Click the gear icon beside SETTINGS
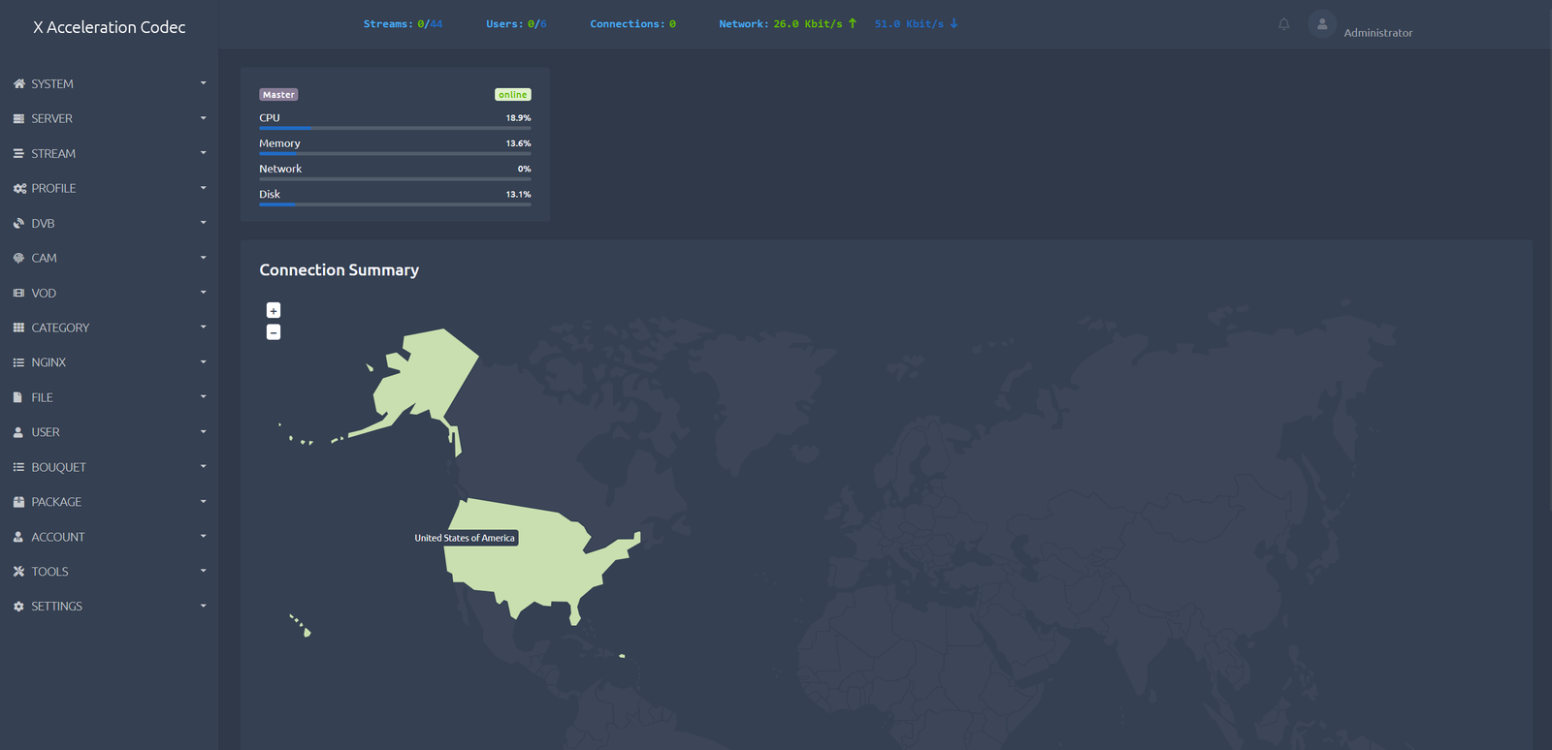Screen dimensions: 1552x750 18,607
